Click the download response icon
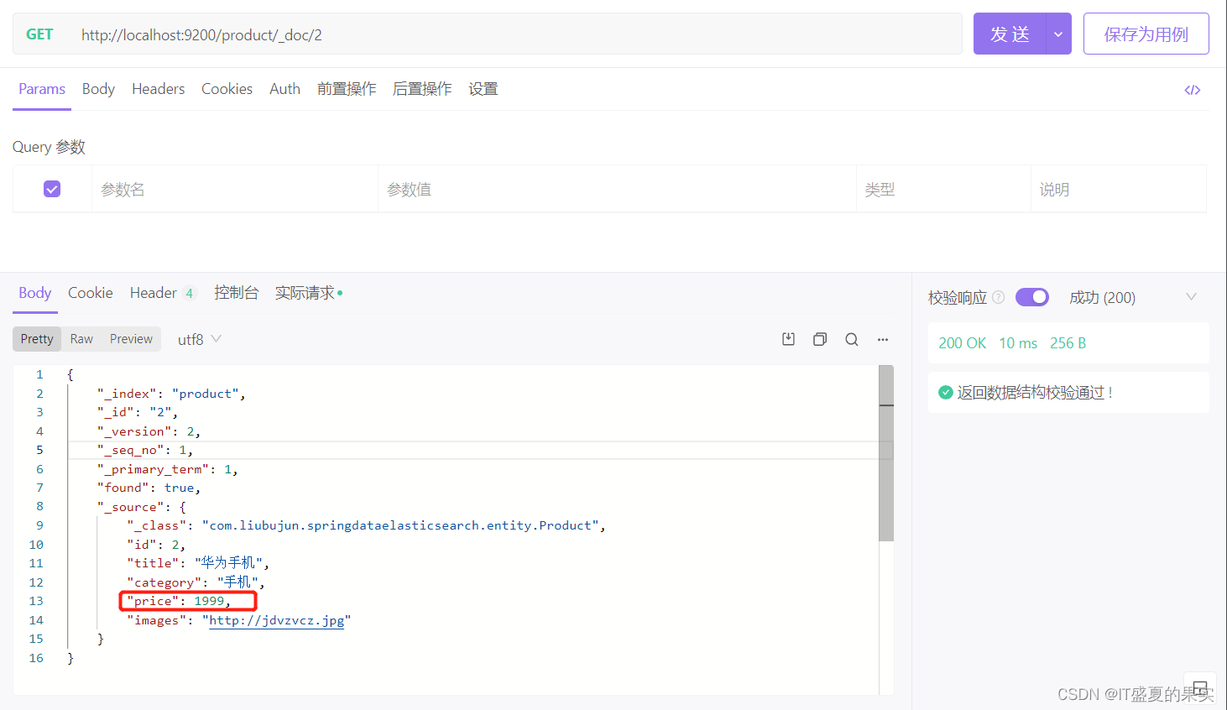Screen dimensions: 1227x710 coord(788,338)
